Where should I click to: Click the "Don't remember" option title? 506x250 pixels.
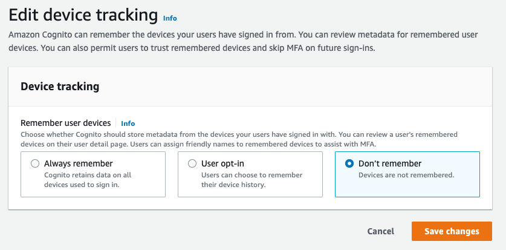[x=390, y=164]
